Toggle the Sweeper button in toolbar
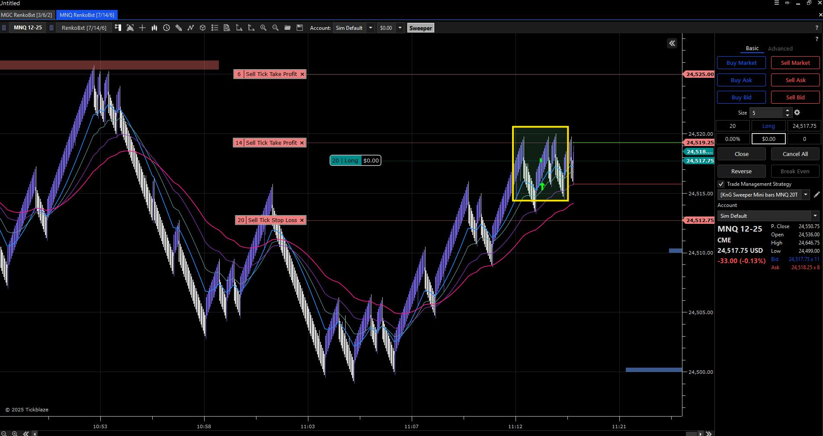 click(x=420, y=28)
